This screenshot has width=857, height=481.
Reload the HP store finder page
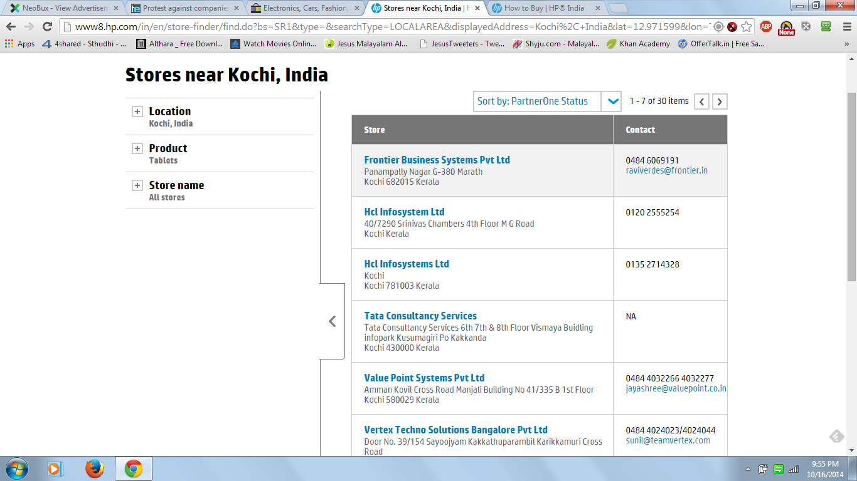tap(47, 26)
